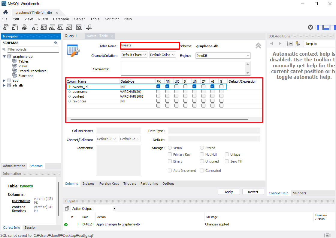Open the Default Collation dropdown
The width and height of the screenshot is (336, 238).
162,55
